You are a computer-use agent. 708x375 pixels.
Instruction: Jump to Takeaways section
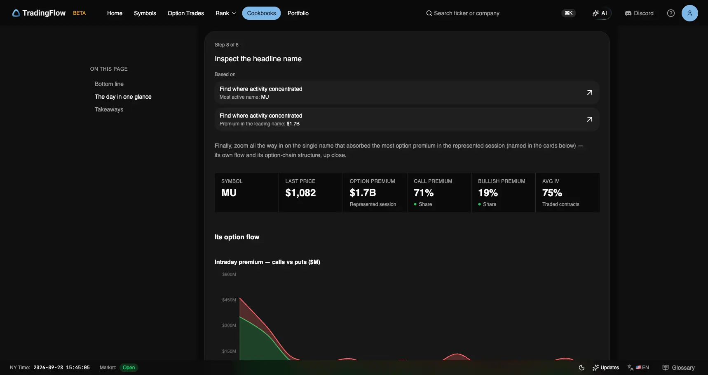click(109, 109)
